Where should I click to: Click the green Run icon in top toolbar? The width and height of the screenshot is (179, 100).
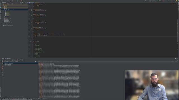click(x=156, y=1)
